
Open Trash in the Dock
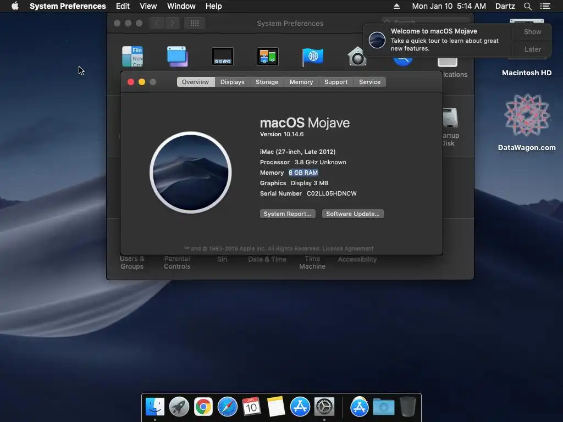[x=408, y=407]
